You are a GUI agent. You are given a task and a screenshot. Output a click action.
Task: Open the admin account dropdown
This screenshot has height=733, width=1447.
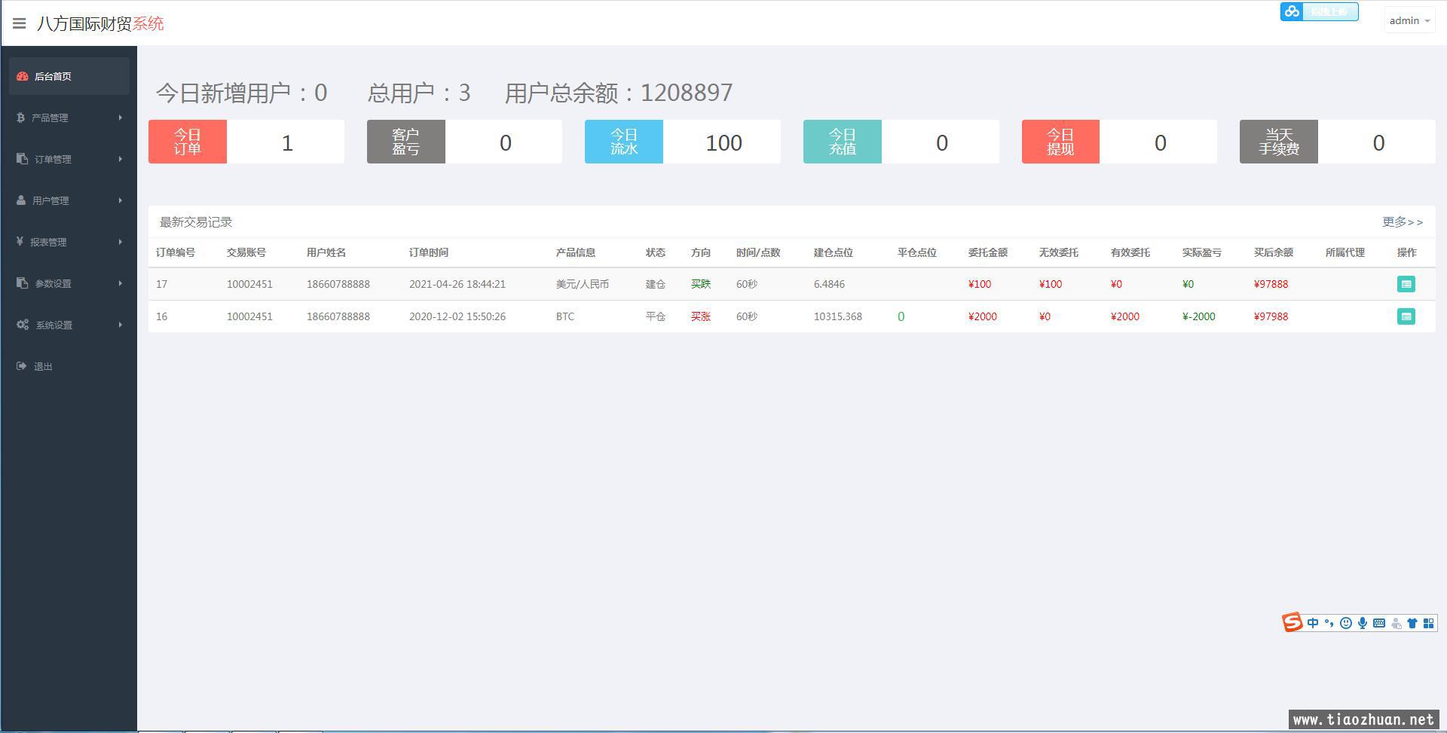1409,21
